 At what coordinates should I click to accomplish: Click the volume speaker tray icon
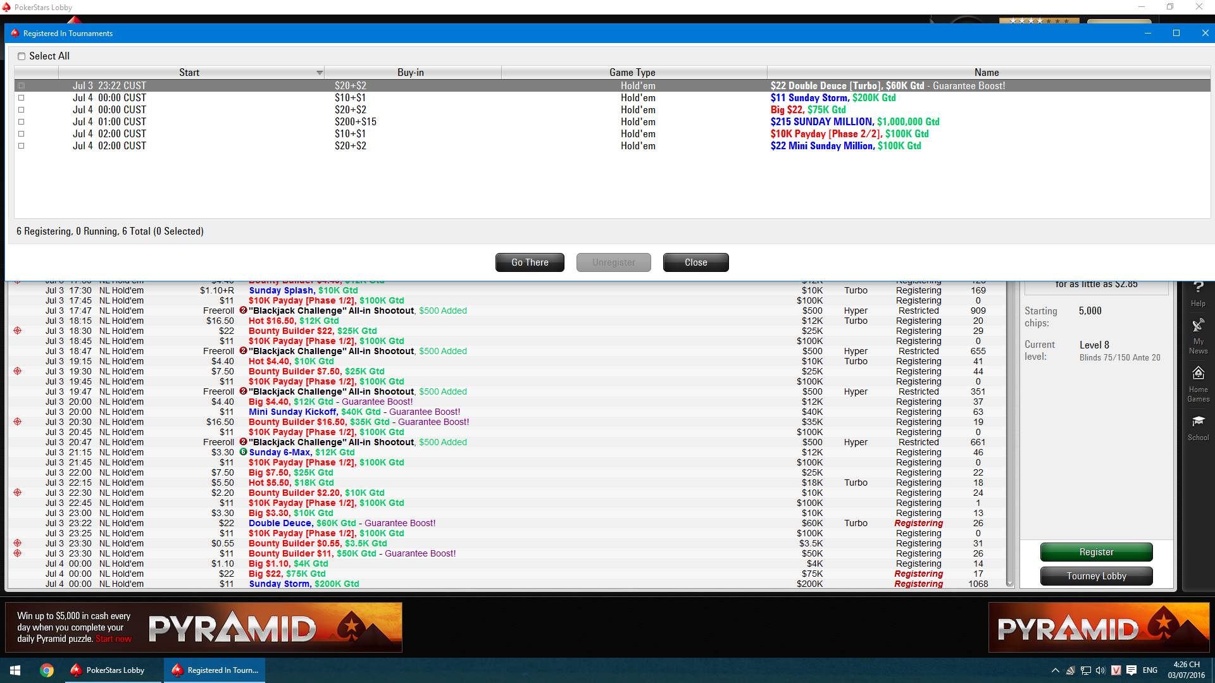(x=1100, y=670)
